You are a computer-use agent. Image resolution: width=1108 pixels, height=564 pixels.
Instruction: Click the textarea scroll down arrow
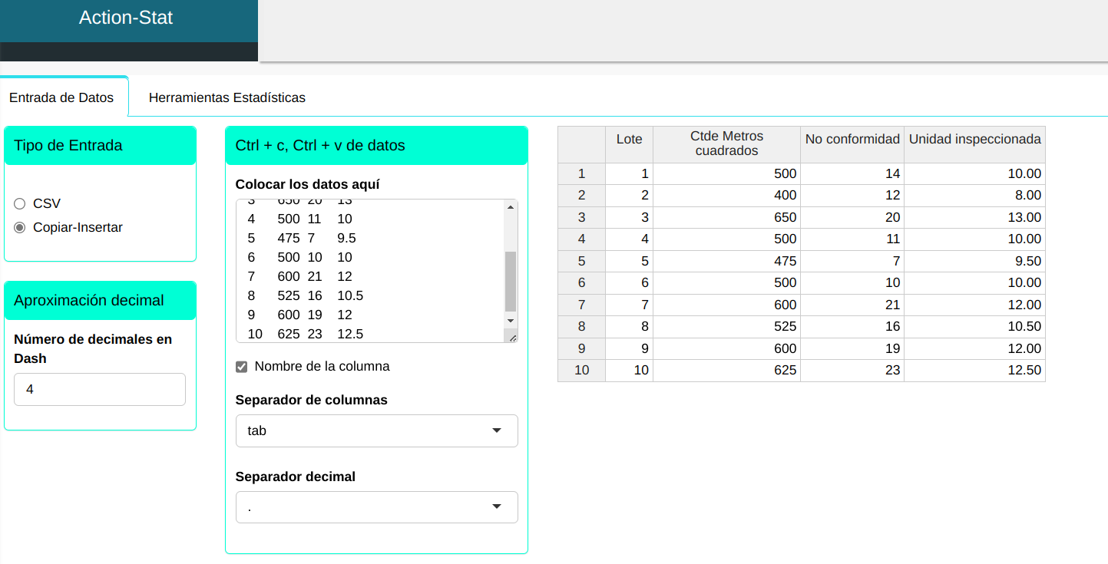click(511, 320)
